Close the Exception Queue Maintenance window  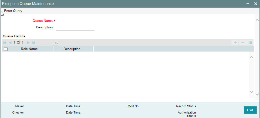[255, 4]
